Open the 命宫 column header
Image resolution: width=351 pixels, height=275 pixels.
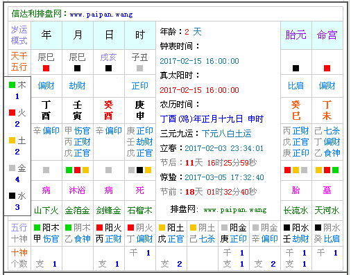327,35
